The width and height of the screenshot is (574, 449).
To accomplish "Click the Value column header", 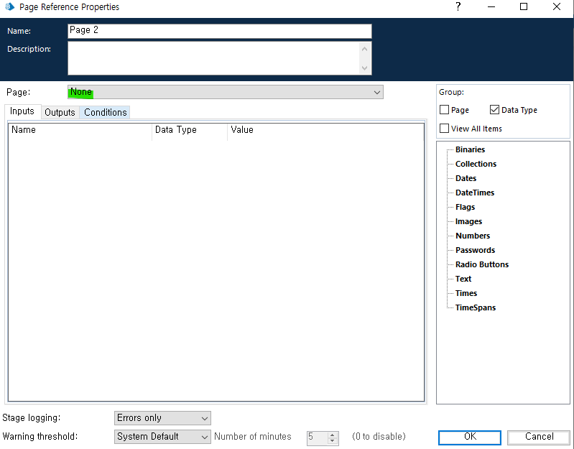I will (x=326, y=130).
